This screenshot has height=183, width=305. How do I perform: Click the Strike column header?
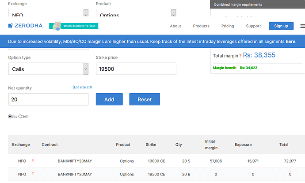[x=151, y=145]
